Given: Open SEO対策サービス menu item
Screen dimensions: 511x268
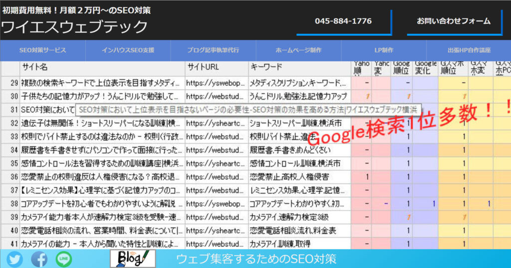Looking at the screenshot, I should 43,50.
